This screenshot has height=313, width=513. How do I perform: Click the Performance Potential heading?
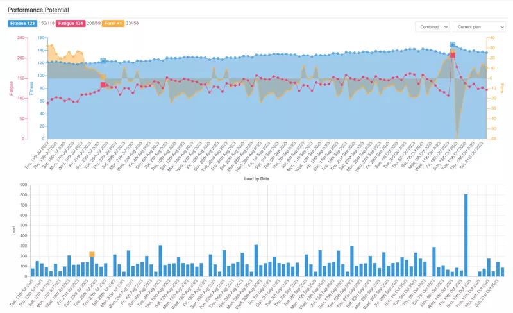click(38, 10)
